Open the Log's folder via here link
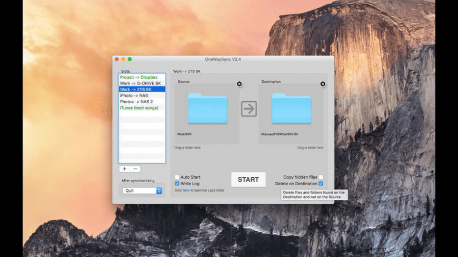The image size is (458, 257). (186, 190)
